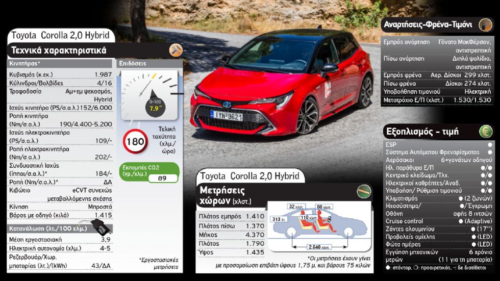Click the 'Μετατρόχιο Ε/Π' value 1.530/1.530
Image resolution: width=500 pixels, height=281 pixels.
(472, 100)
